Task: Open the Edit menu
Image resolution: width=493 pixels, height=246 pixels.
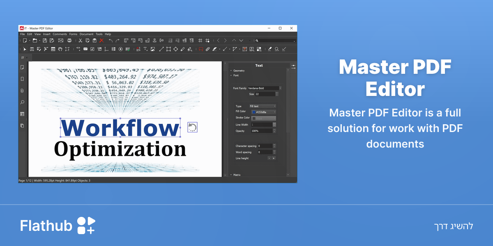Action: 30,34
